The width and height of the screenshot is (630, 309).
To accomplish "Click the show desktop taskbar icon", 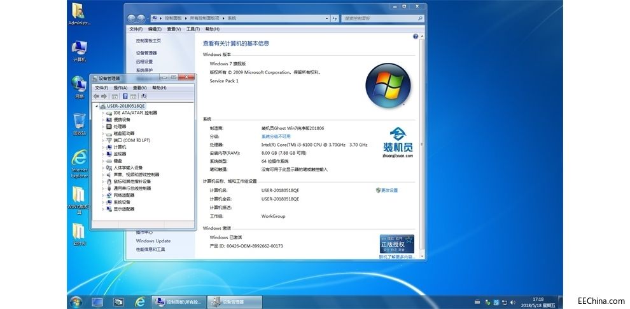I will (97, 302).
